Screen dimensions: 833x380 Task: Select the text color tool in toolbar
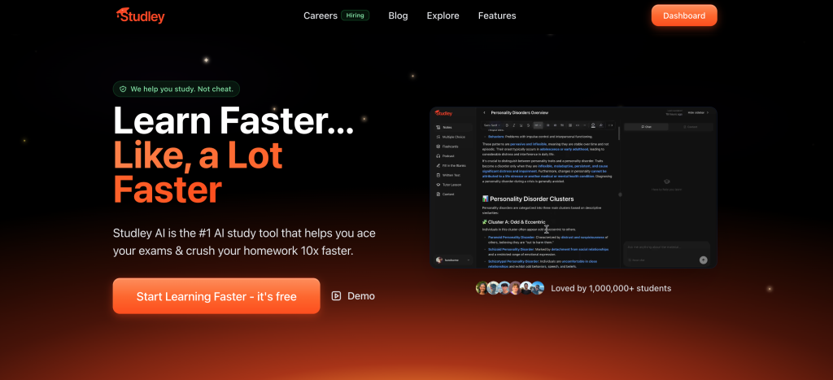pyautogui.click(x=593, y=125)
